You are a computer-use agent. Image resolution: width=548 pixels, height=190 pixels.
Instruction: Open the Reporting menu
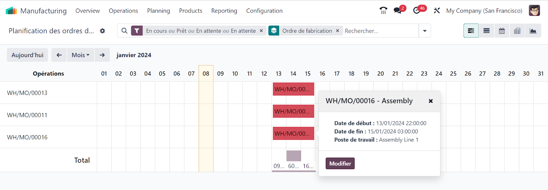tap(224, 11)
